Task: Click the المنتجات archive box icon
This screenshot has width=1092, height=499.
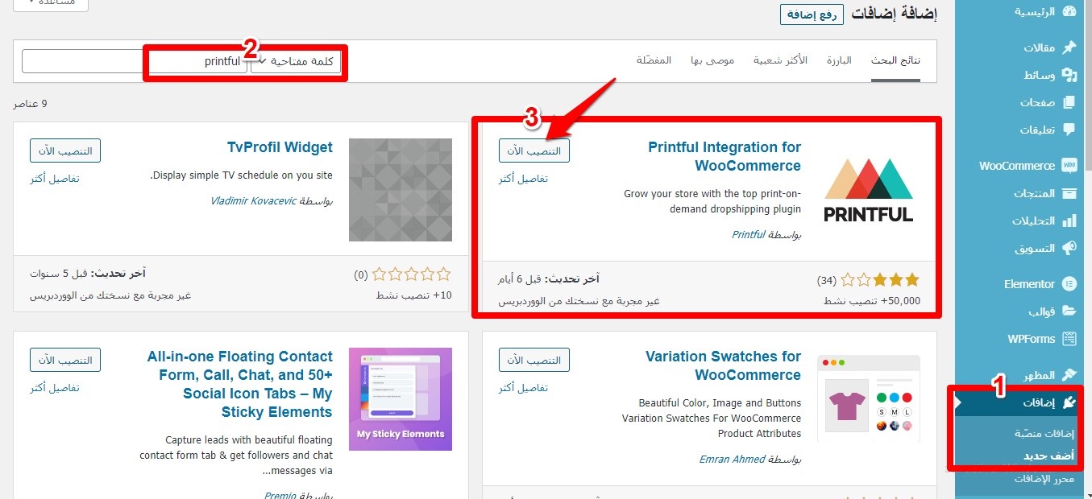Action: coord(1069,193)
